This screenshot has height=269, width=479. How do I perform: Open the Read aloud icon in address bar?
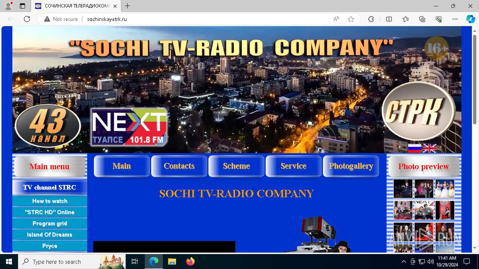click(336, 19)
